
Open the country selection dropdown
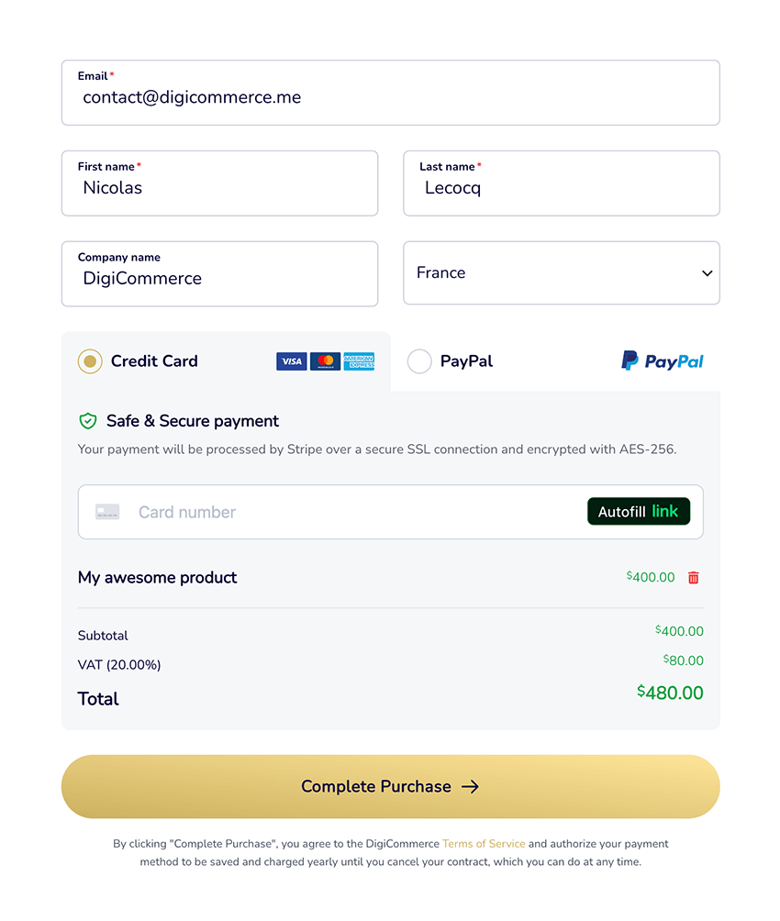click(x=561, y=272)
